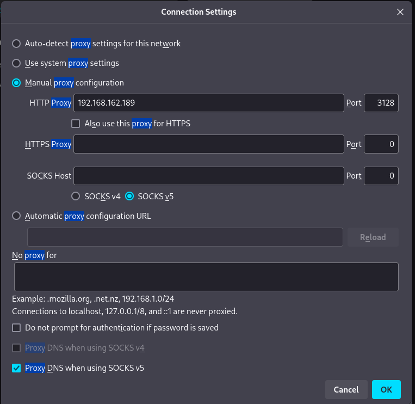
Task: Select SOCKS v5 radio button
Action: tap(129, 197)
